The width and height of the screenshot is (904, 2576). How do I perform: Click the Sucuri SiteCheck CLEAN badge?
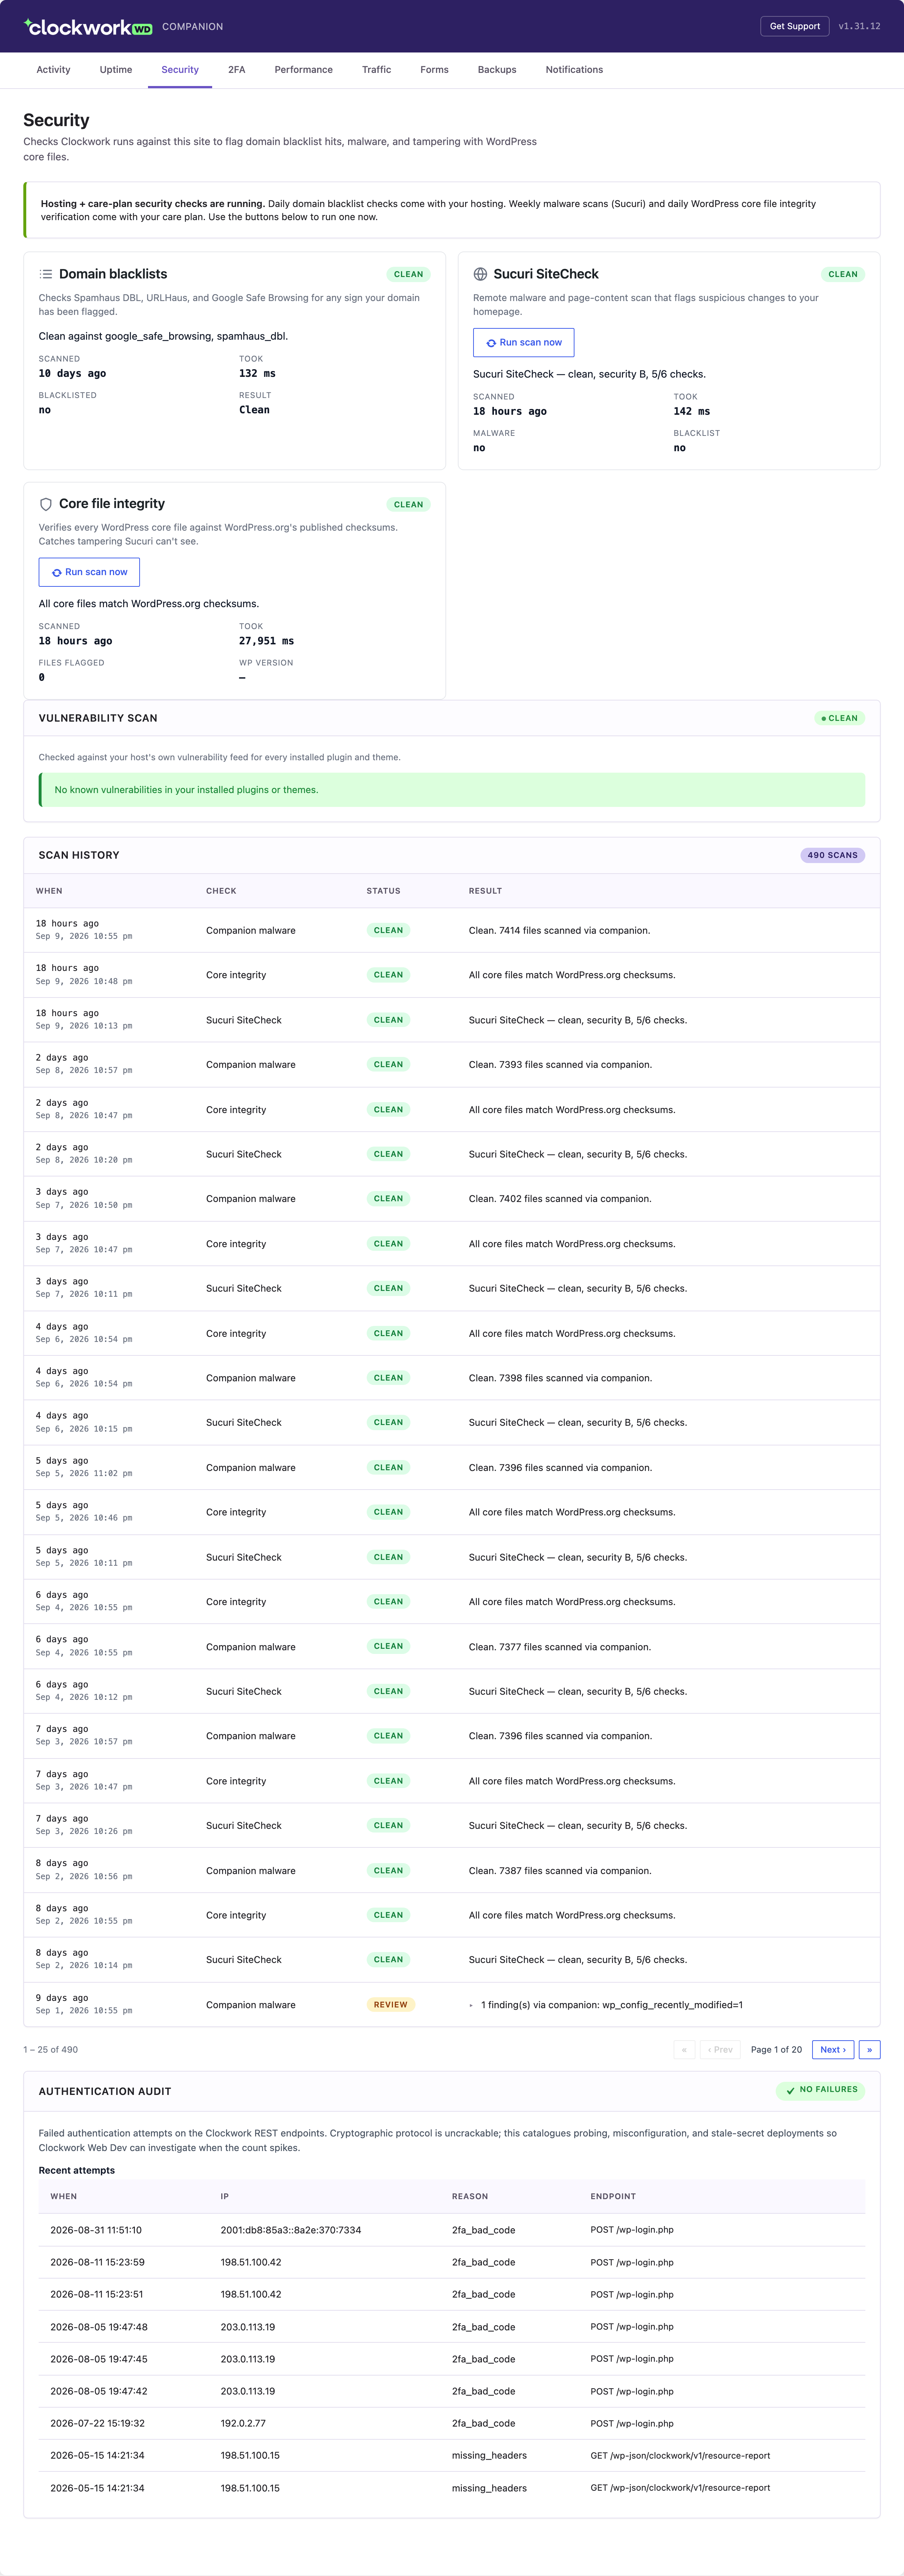pyautogui.click(x=843, y=274)
